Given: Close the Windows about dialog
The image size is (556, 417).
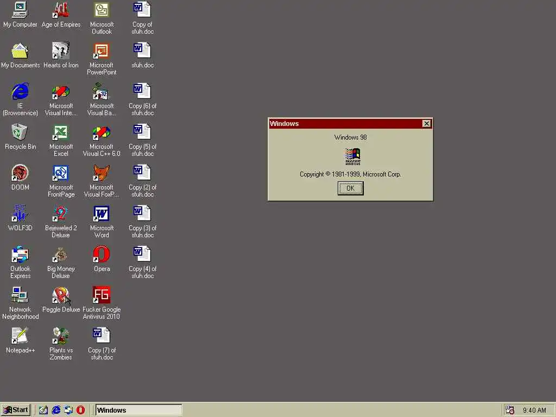Looking at the screenshot, I should (x=426, y=123).
